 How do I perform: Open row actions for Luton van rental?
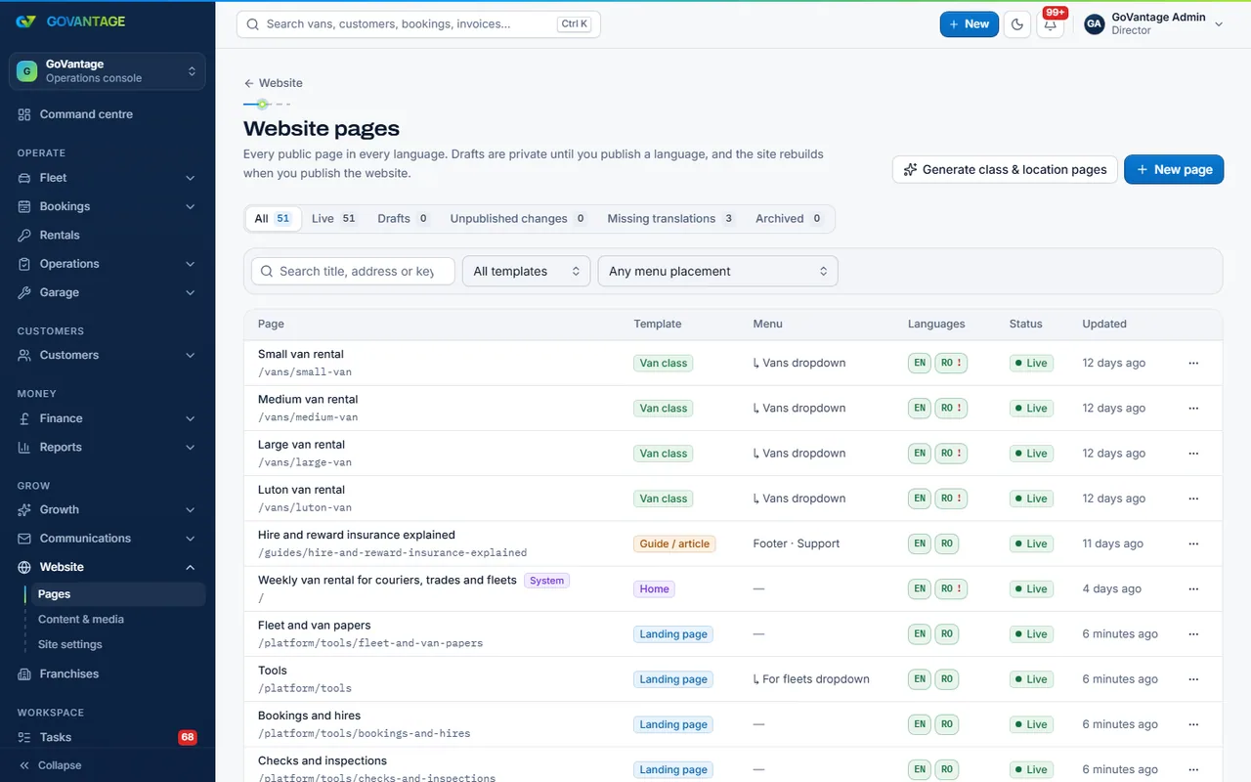click(1193, 499)
